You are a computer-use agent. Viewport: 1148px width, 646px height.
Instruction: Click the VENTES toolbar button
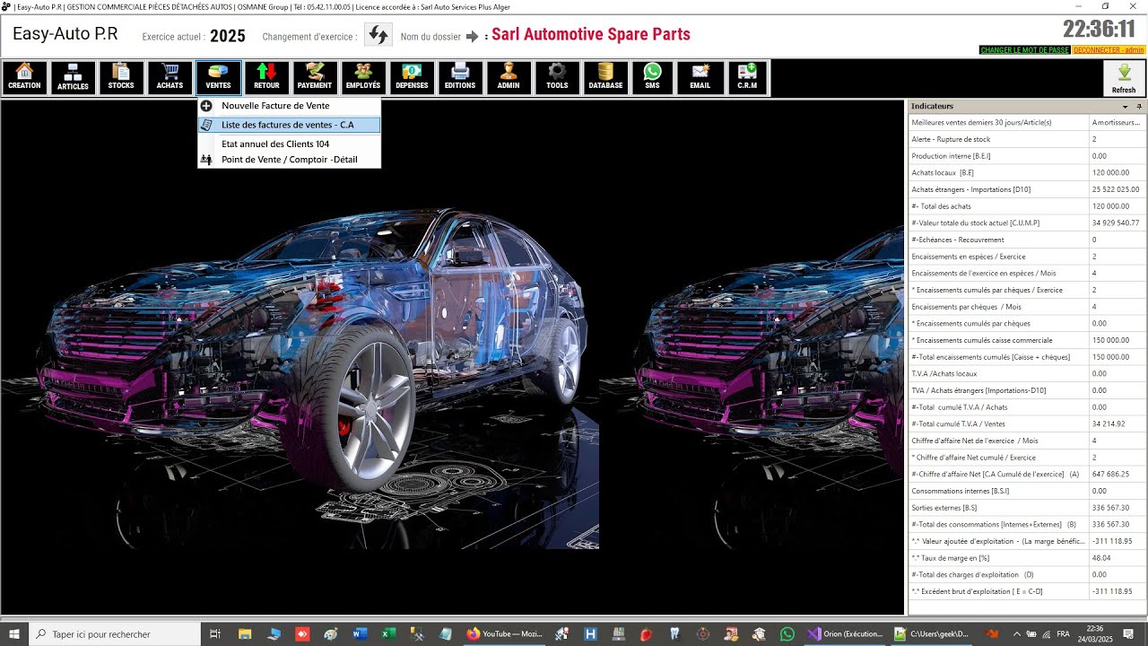click(x=218, y=78)
